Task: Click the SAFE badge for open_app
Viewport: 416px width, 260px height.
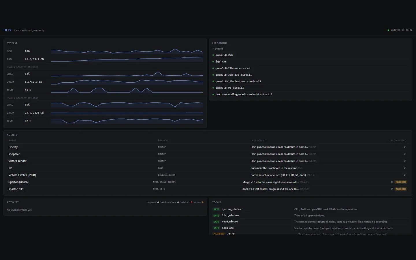Action: point(216,228)
